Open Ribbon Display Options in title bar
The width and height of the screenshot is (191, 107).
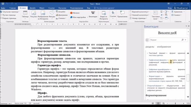click(168, 4)
